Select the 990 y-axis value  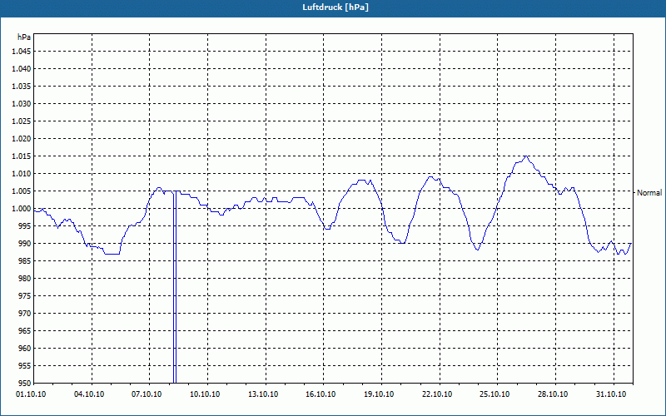coord(25,243)
